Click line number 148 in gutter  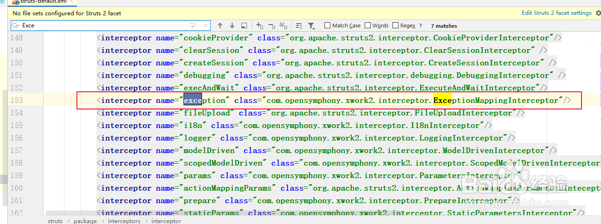click(16, 38)
